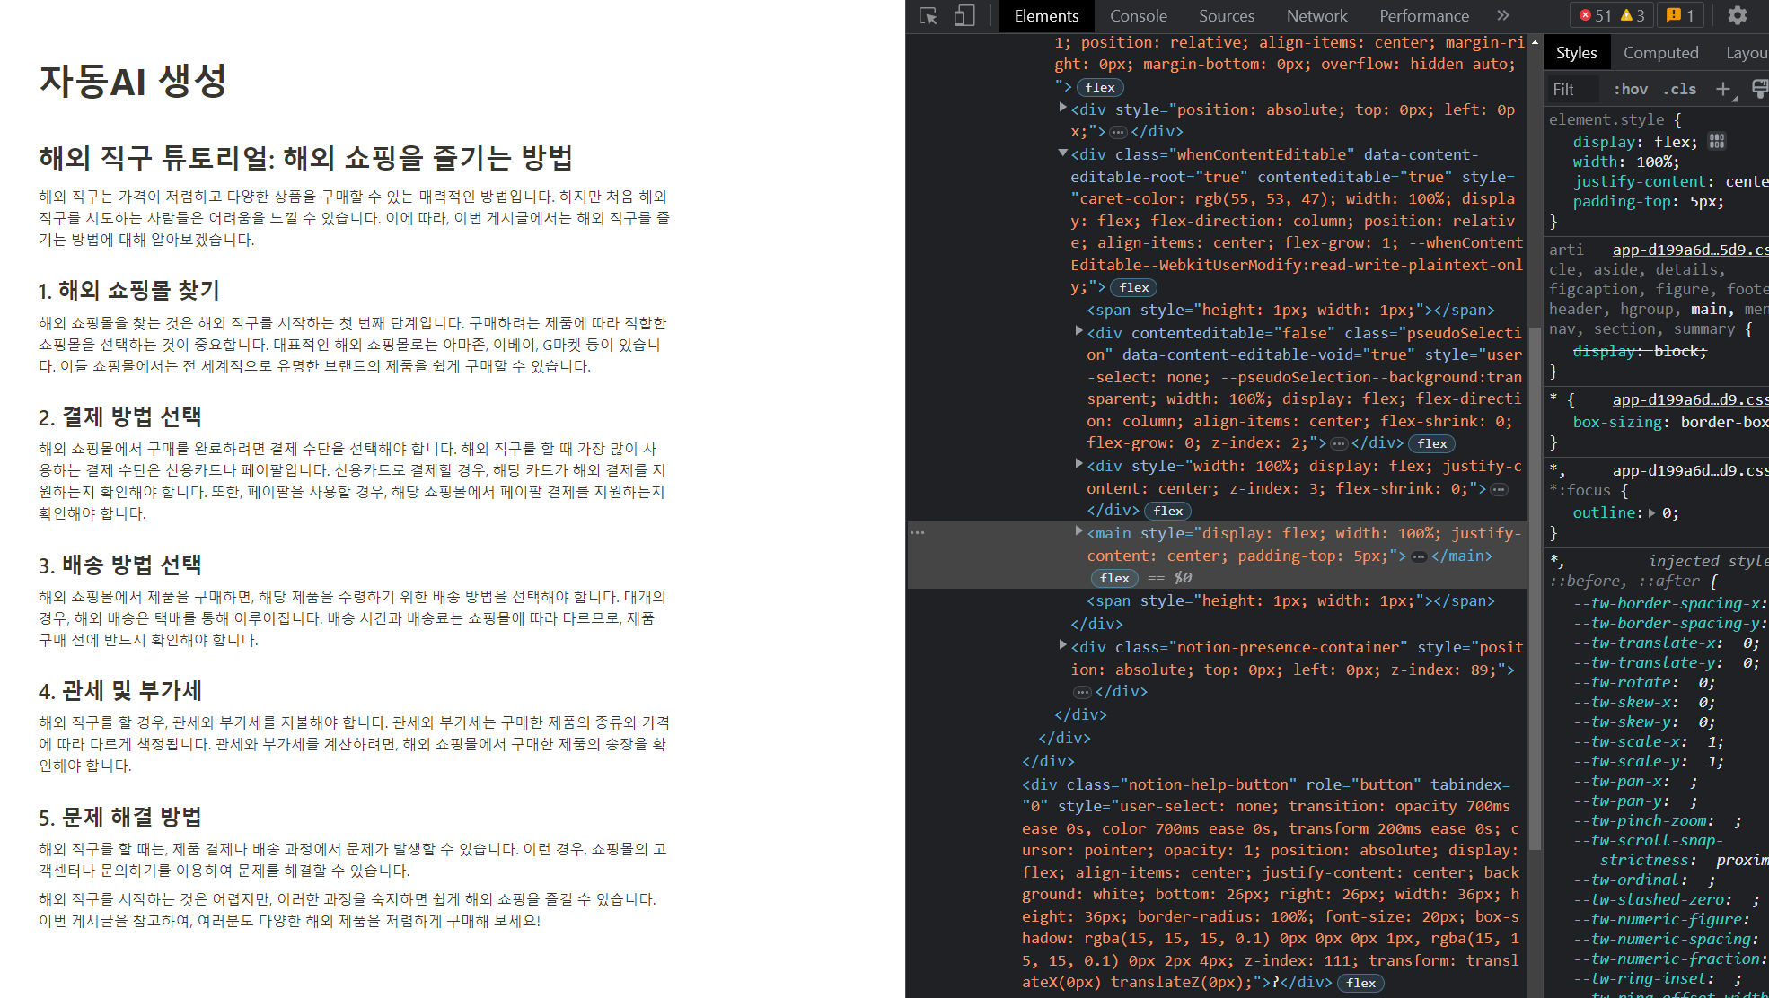Viewport: 1769px width, 998px height.
Task: Open the flexbox editor icon beside display: flex
Action: coord(1717,141)
